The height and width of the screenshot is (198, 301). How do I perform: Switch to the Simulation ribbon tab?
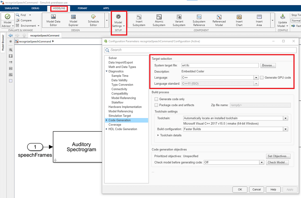click(x=12, y=8)
